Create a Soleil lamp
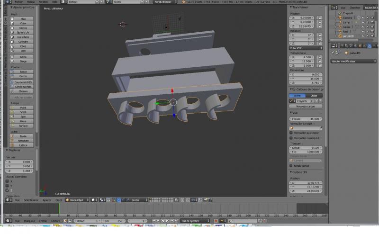The image size is (379, 234). coord(23,112)
